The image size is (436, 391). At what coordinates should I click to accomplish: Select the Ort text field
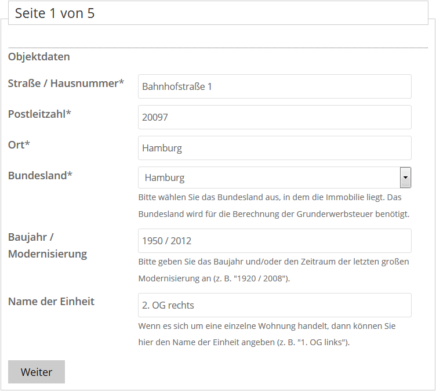[x=274, y=148]
